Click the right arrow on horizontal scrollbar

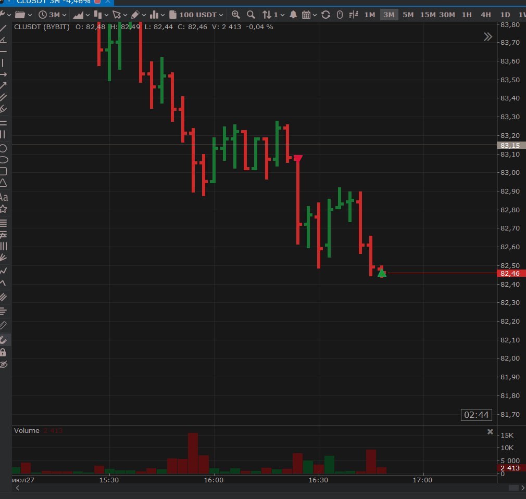point(523,488)
